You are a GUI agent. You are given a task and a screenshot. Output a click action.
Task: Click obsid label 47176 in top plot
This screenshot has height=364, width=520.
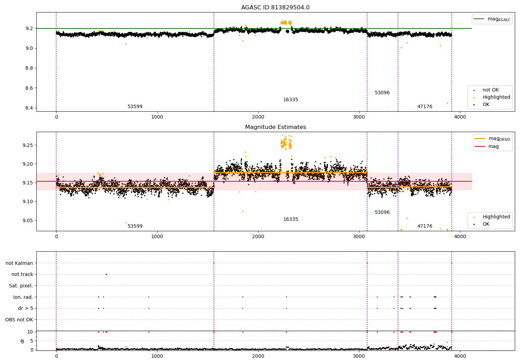tap(425, 107)
